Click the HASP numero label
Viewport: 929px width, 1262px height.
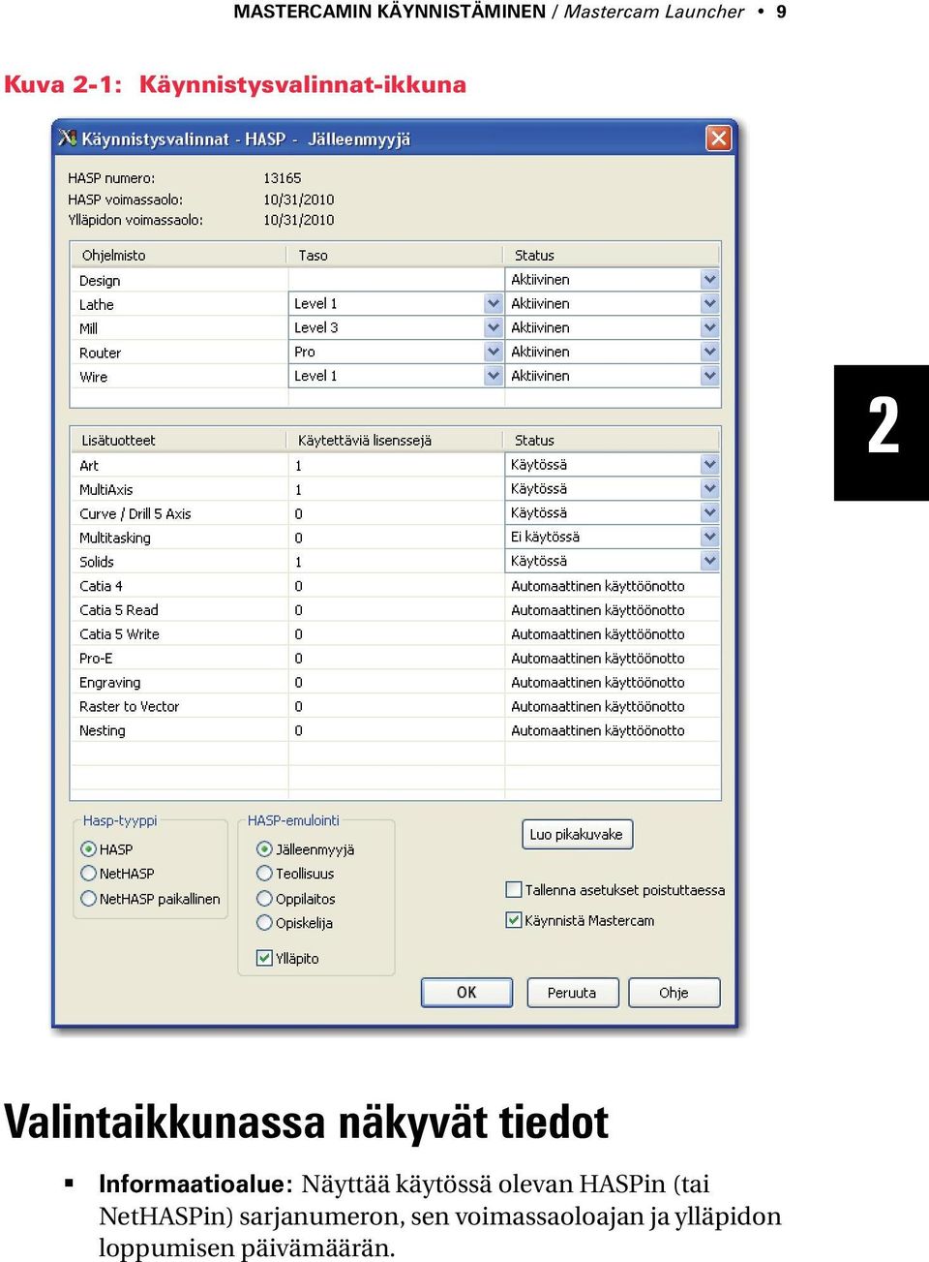click(111, 178)
